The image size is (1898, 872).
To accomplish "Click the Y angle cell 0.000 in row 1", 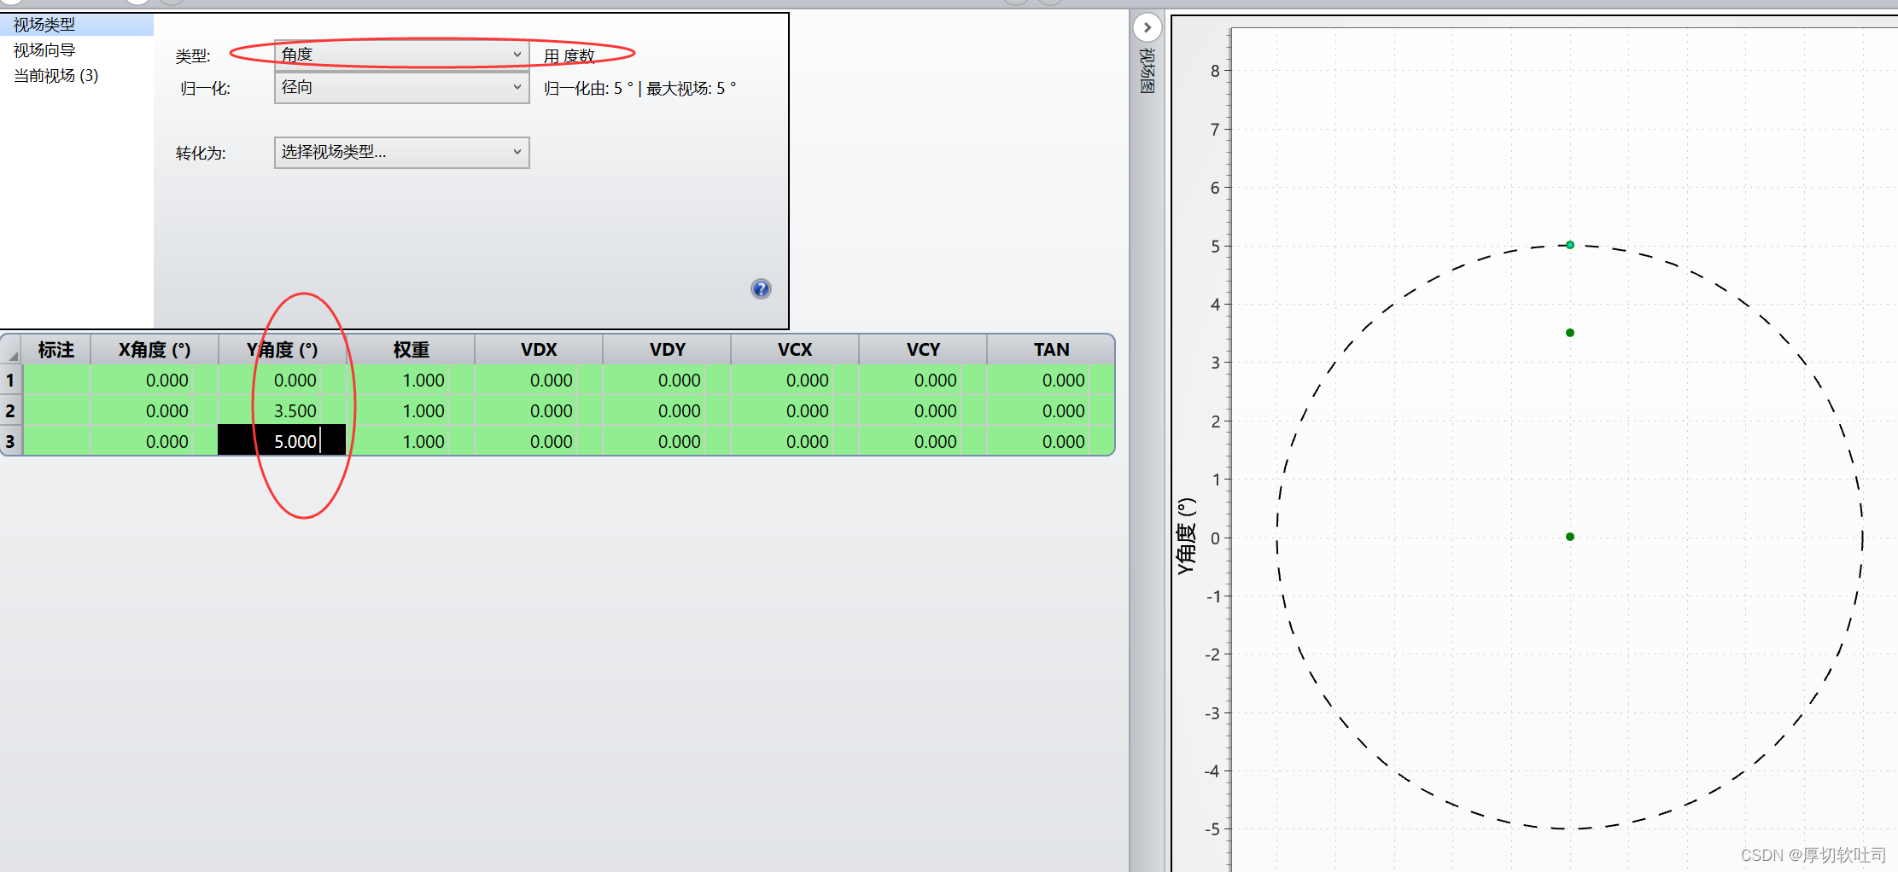I will [283, 381].
